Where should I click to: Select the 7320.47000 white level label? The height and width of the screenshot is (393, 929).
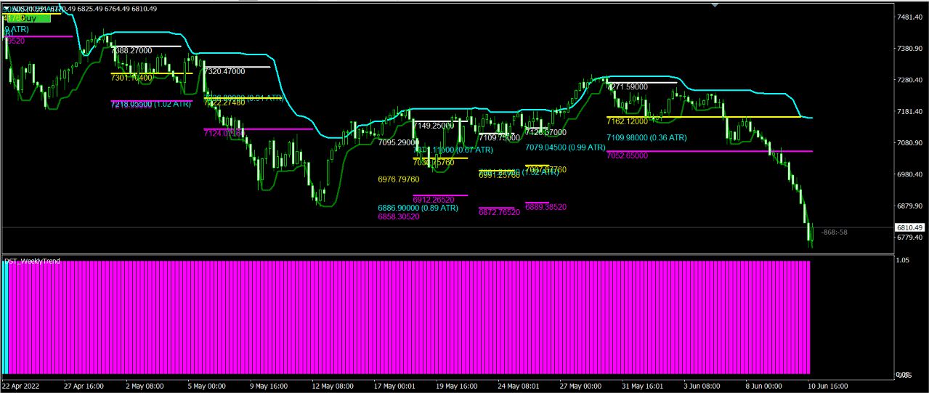pyautogui.click(x=225, y=72)
